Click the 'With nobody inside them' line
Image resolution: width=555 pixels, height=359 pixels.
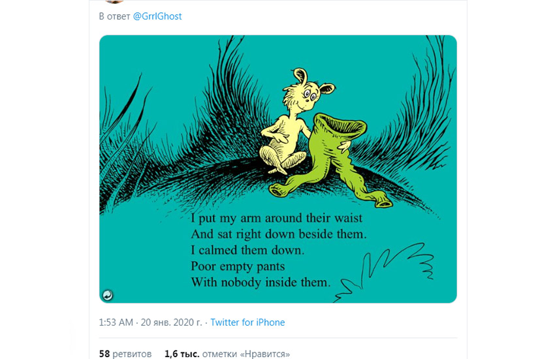tap(261, 283)
